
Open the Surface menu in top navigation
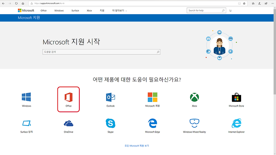tap(75, 11)
